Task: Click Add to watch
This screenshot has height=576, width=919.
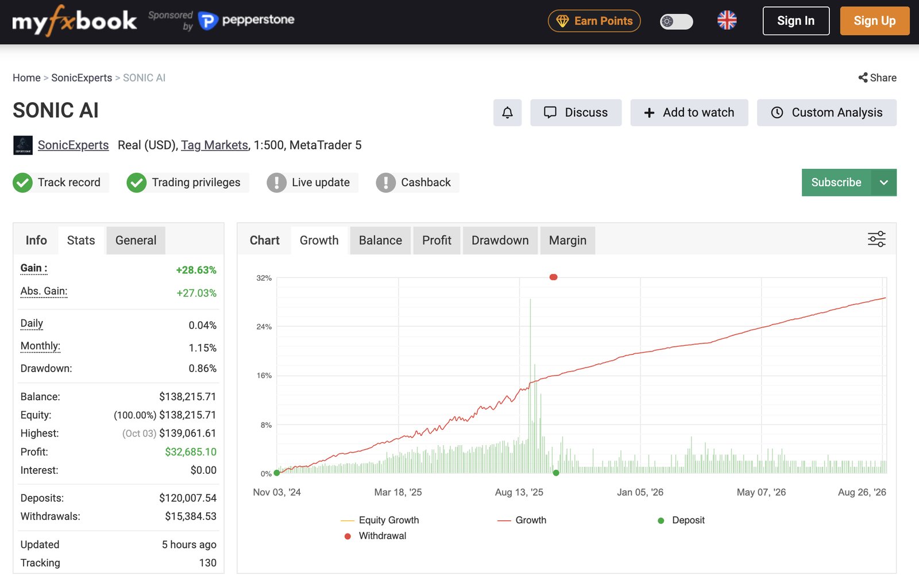Action: tap(689, 113)
